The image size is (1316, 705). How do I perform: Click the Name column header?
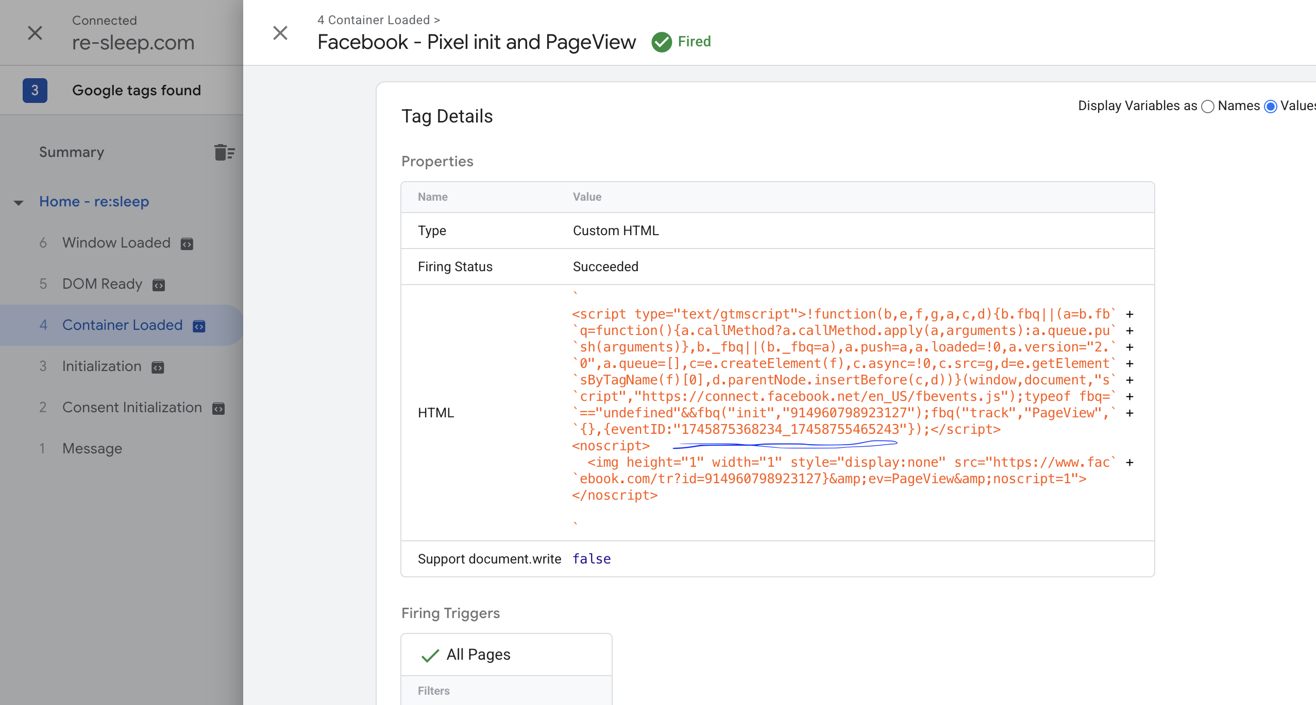pos(433,197)
